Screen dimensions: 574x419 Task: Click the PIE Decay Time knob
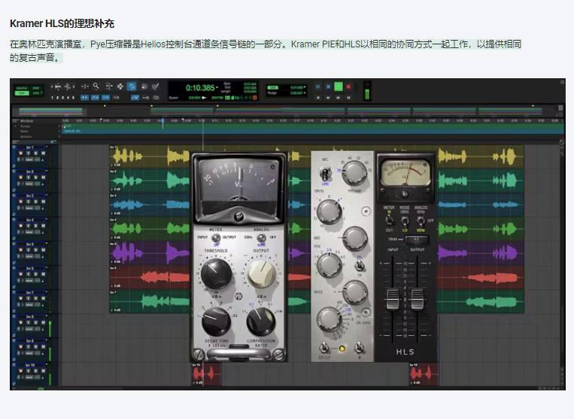pyautogui.click(x=217, y=321)
